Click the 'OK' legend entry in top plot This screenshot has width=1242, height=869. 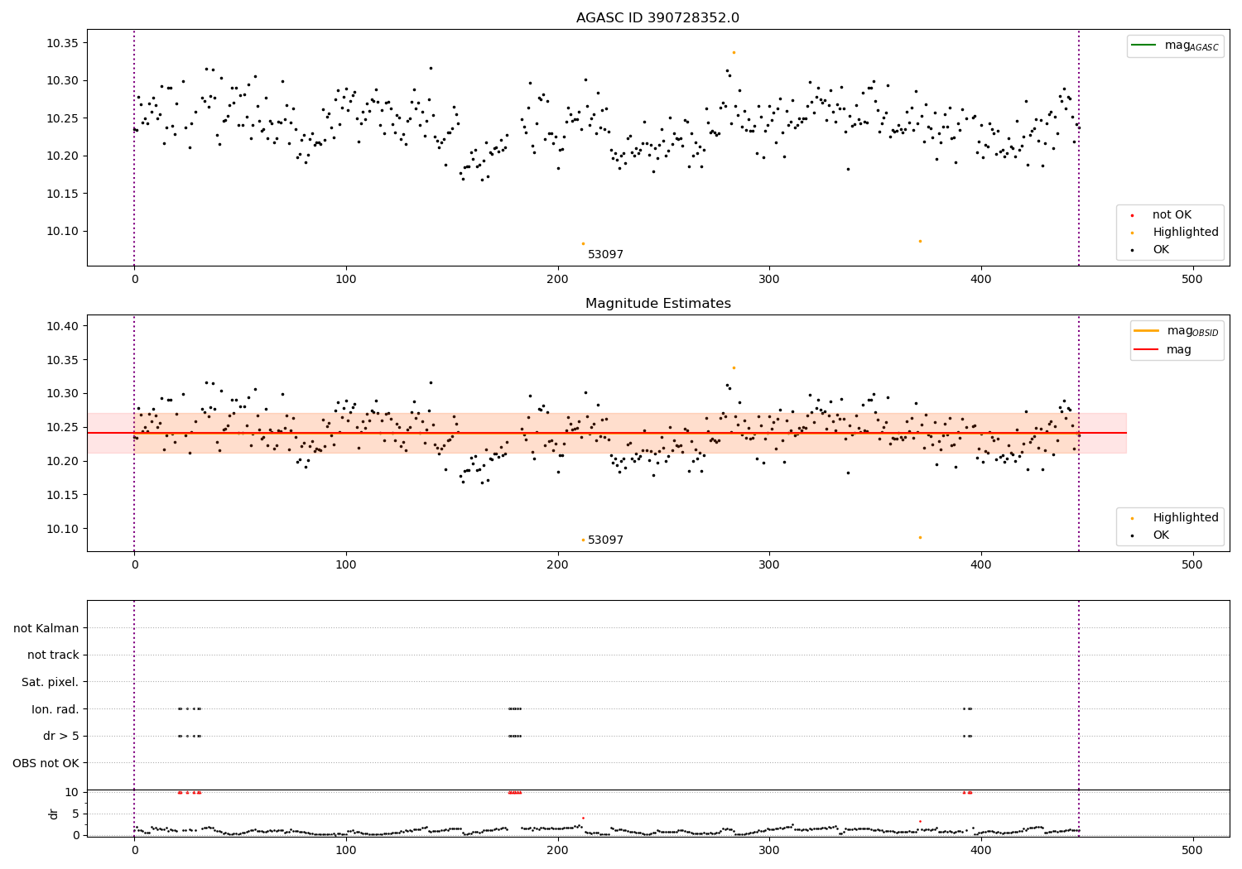1161,250
